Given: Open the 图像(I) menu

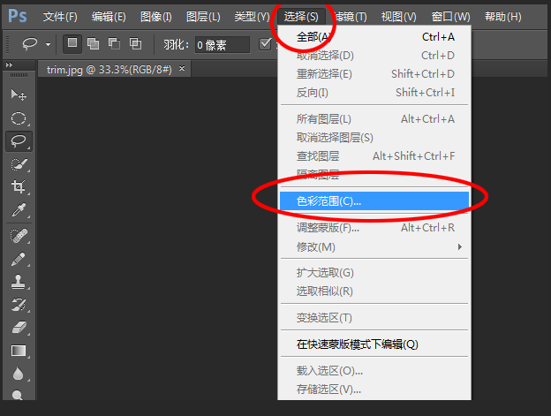Looking at the screenshot, I should (156, 17).
